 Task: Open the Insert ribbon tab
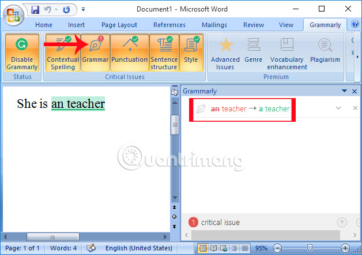pos(76,25)
